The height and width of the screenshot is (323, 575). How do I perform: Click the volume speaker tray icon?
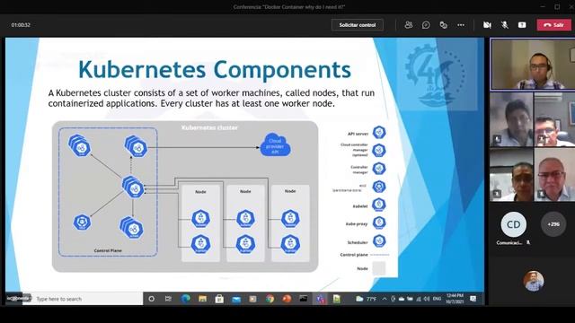pos(427,299)
